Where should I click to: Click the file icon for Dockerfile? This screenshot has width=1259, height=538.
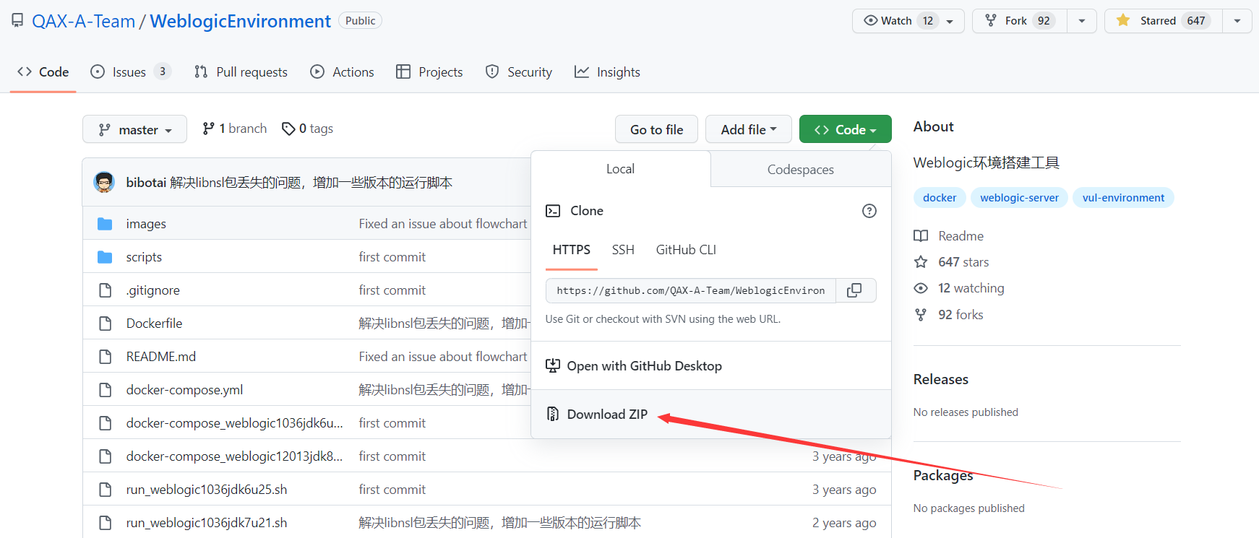pyautogui.click(x=106, y=324)
